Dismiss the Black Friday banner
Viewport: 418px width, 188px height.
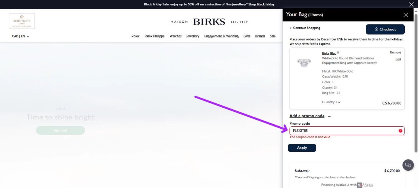pyautogui.click(x=411, y=4)
